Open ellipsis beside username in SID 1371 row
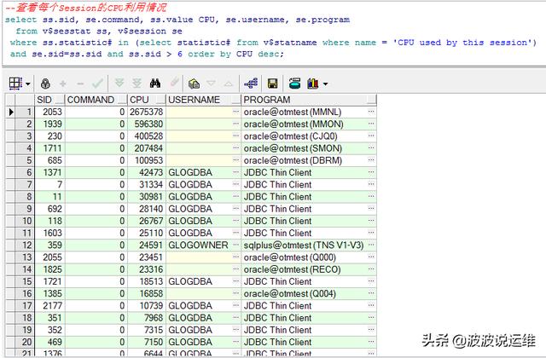This screenshot has width=546, height=358. click(236, 172)
